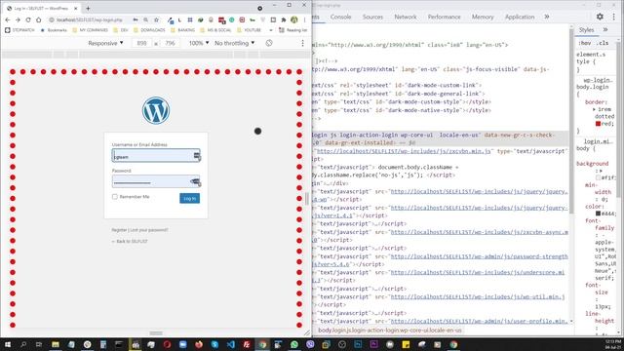Switch to the Network tab

tap(406, 17)
